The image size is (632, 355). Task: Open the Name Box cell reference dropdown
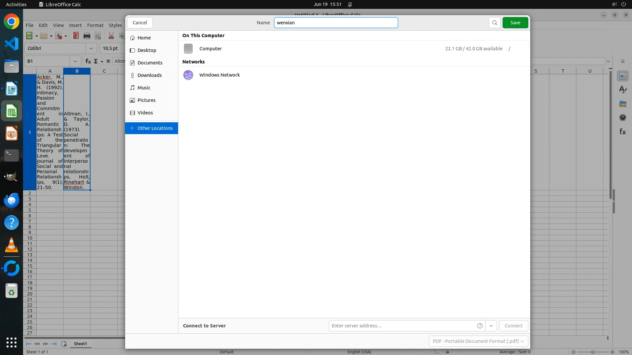click(75, 61)
